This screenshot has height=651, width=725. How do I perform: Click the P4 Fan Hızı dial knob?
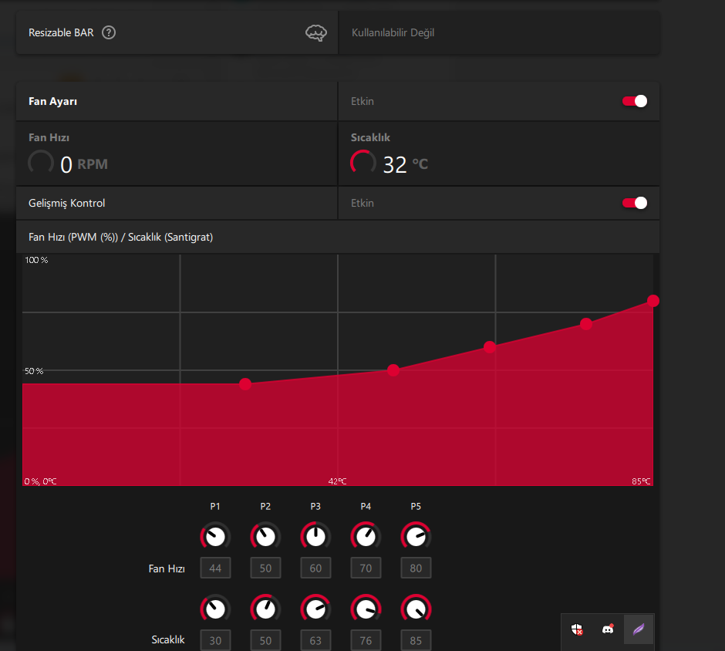(366, 536)
